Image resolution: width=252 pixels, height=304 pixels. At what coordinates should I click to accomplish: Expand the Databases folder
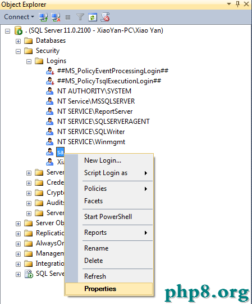pyautogui.click(x=18, y=41)
